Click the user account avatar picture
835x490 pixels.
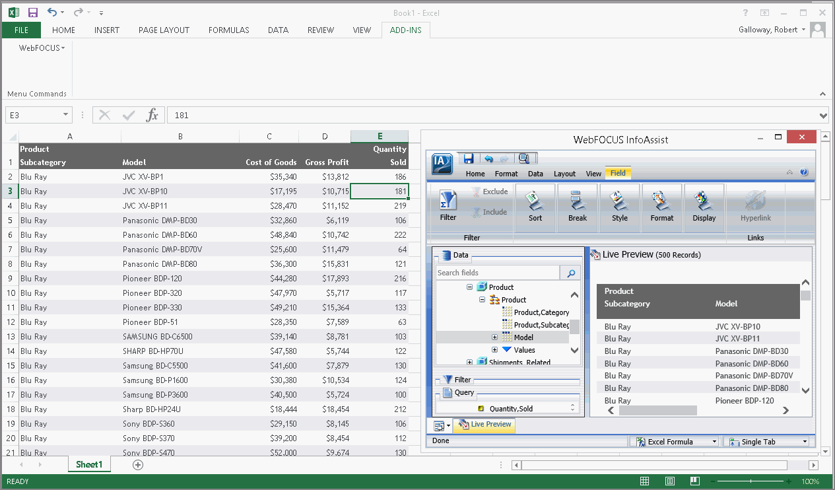pyautogui.click(x=818, y=30)
